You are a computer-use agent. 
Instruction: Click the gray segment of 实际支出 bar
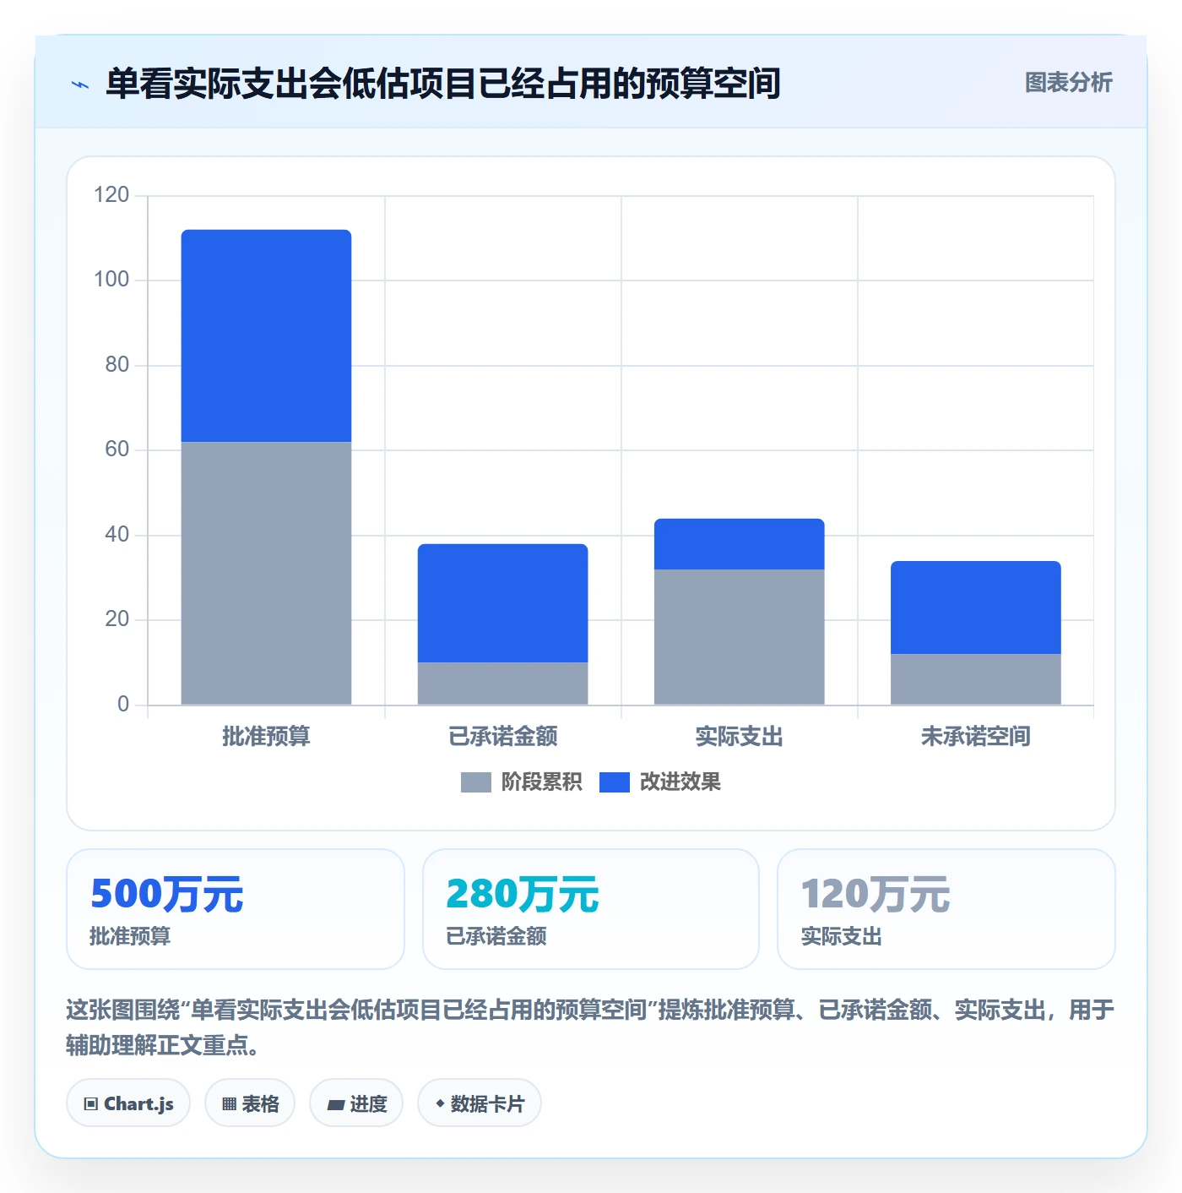click(739, 637)
